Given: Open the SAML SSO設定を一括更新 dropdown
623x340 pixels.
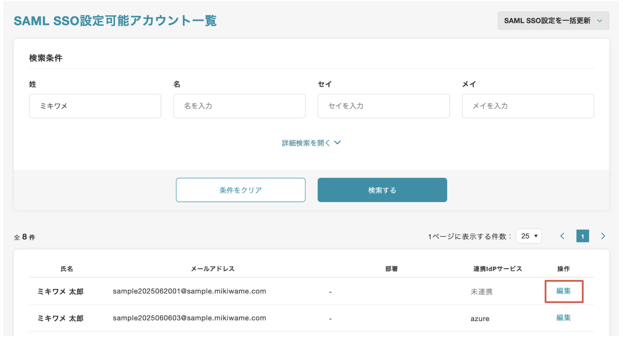Looking at the screenshot, I should pyautogui.click(x=553, y=21).
